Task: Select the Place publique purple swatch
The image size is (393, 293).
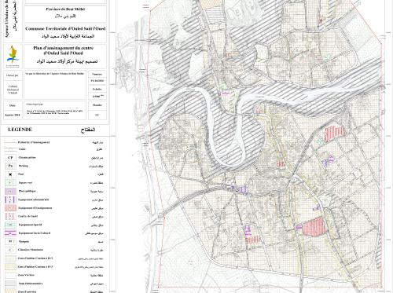Action: pos(10,191)
